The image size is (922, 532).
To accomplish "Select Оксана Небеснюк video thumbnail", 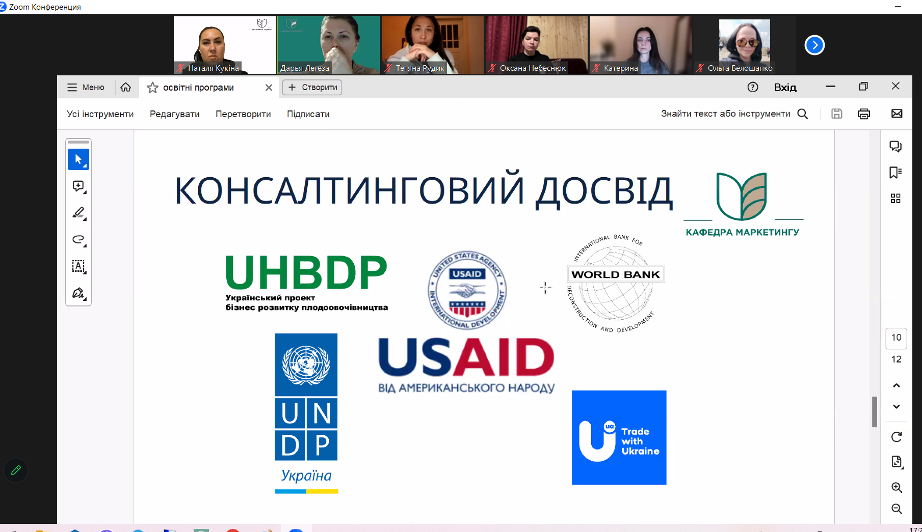I will tap(537, 45).
